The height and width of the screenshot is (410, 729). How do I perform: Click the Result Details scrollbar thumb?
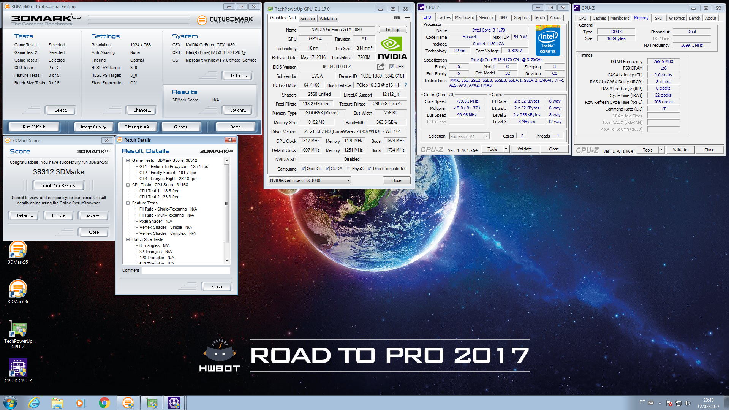click(226, 204)
